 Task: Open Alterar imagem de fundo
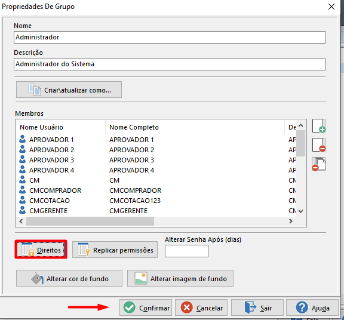coord(180,278)
